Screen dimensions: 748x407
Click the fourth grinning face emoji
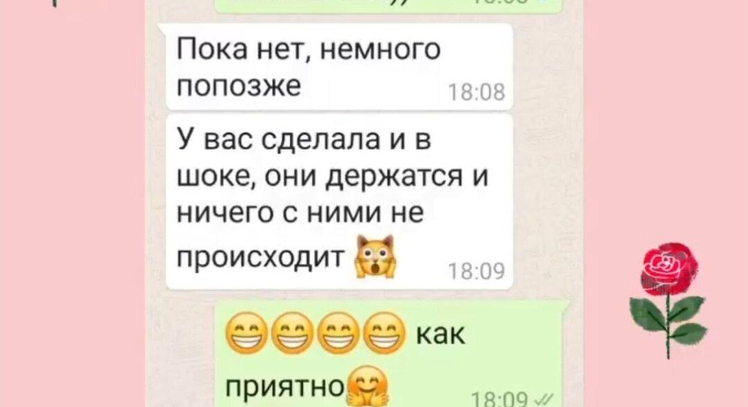click(384, 333)
